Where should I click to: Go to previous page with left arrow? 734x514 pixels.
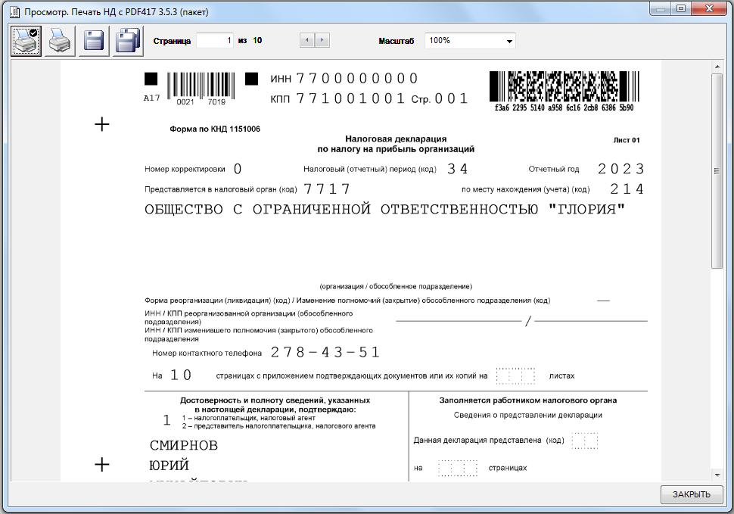pos(307,41)
